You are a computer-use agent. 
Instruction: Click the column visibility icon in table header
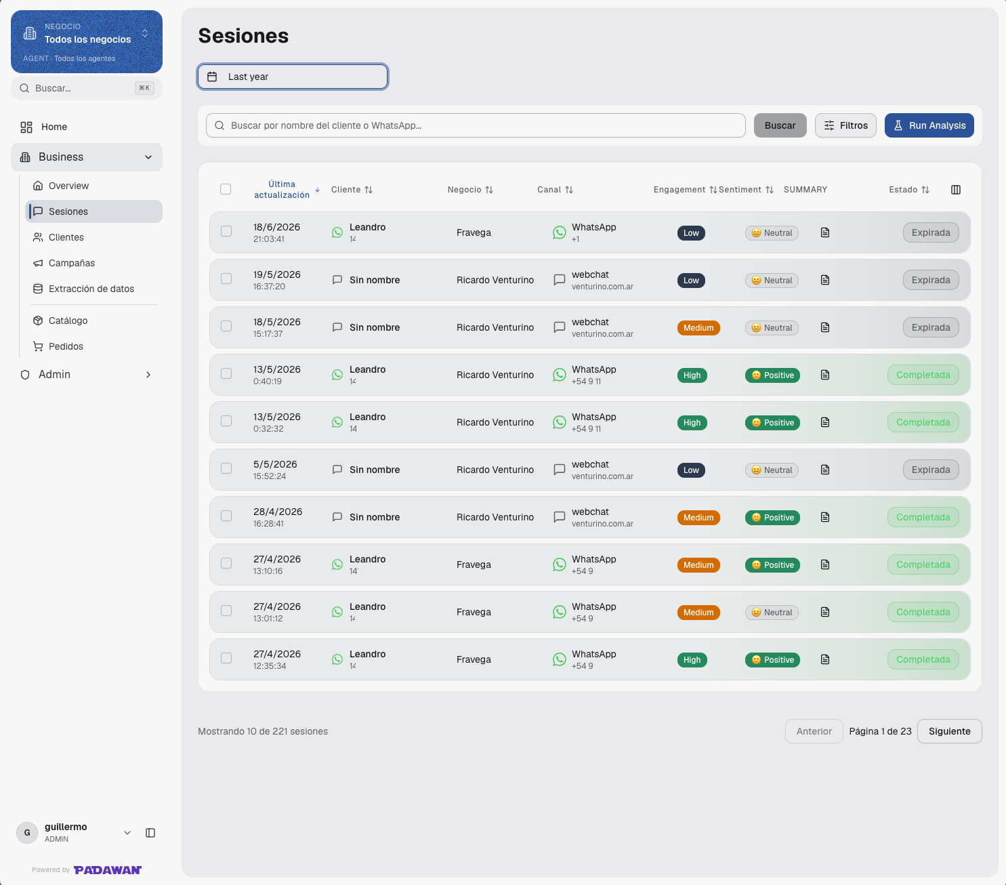[956, 190]
